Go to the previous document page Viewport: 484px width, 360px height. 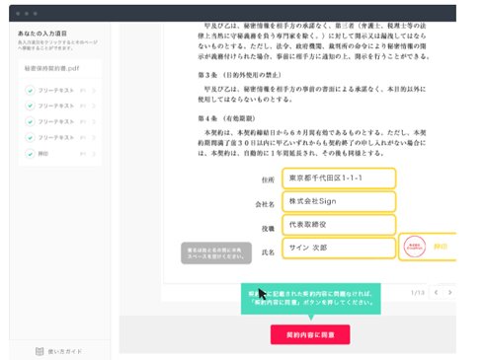tap(437, 292)
